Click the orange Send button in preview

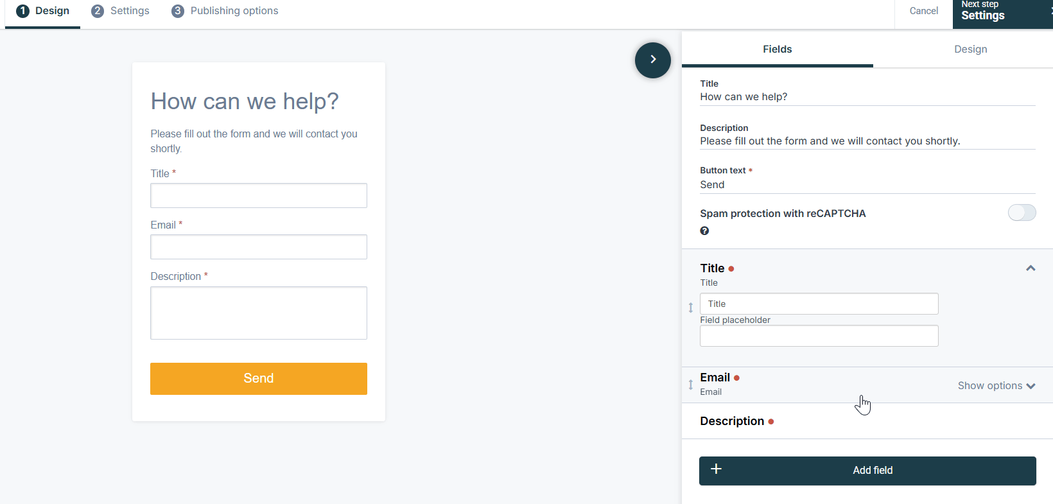click(259, 379)
